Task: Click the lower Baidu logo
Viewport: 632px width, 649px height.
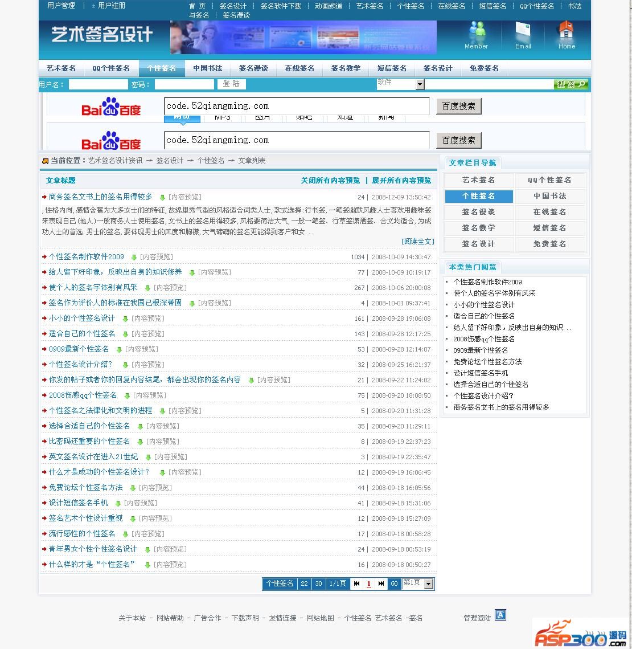Action: [x=111, y=141]
